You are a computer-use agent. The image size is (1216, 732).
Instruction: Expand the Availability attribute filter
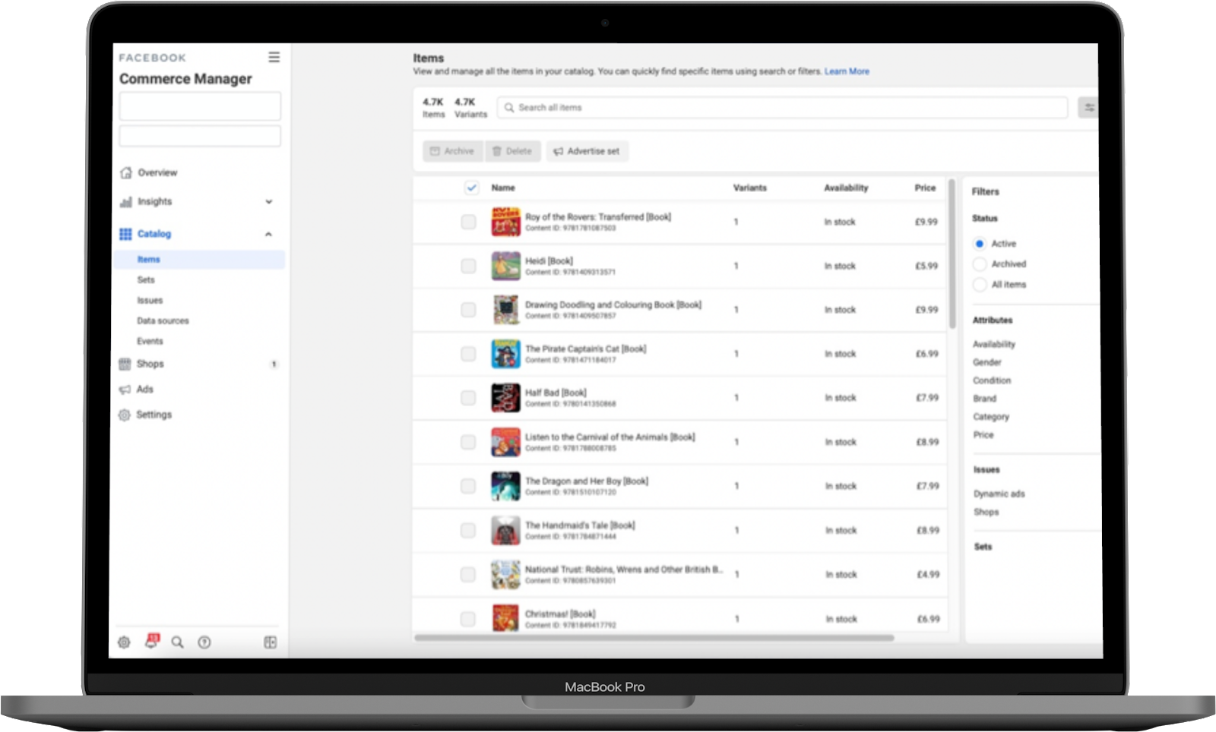(993, 345)
